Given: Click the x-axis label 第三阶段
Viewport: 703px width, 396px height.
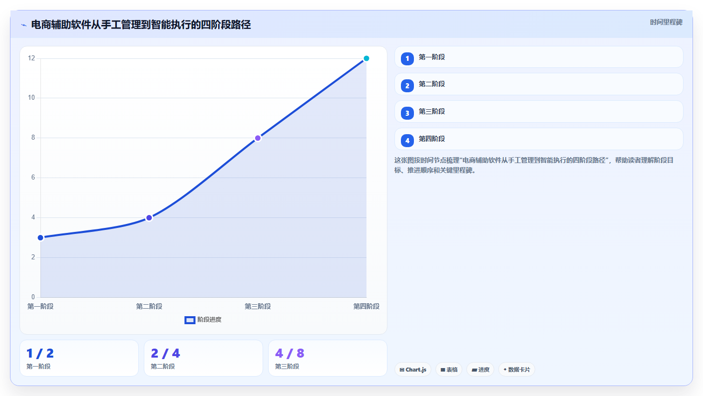Looking at the screenshot, I should click(258, 306).
